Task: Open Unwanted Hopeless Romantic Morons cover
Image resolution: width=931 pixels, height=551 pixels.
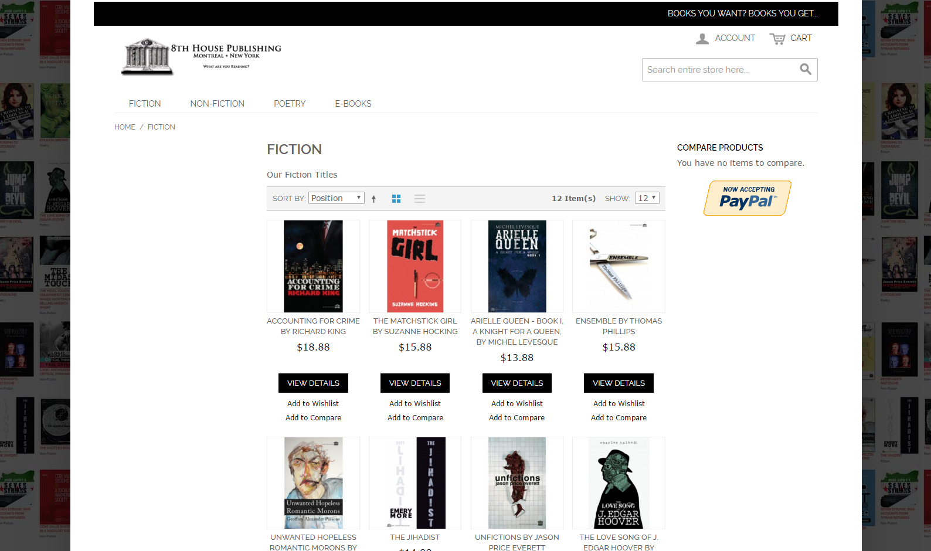Action: [x=313, y=483]
